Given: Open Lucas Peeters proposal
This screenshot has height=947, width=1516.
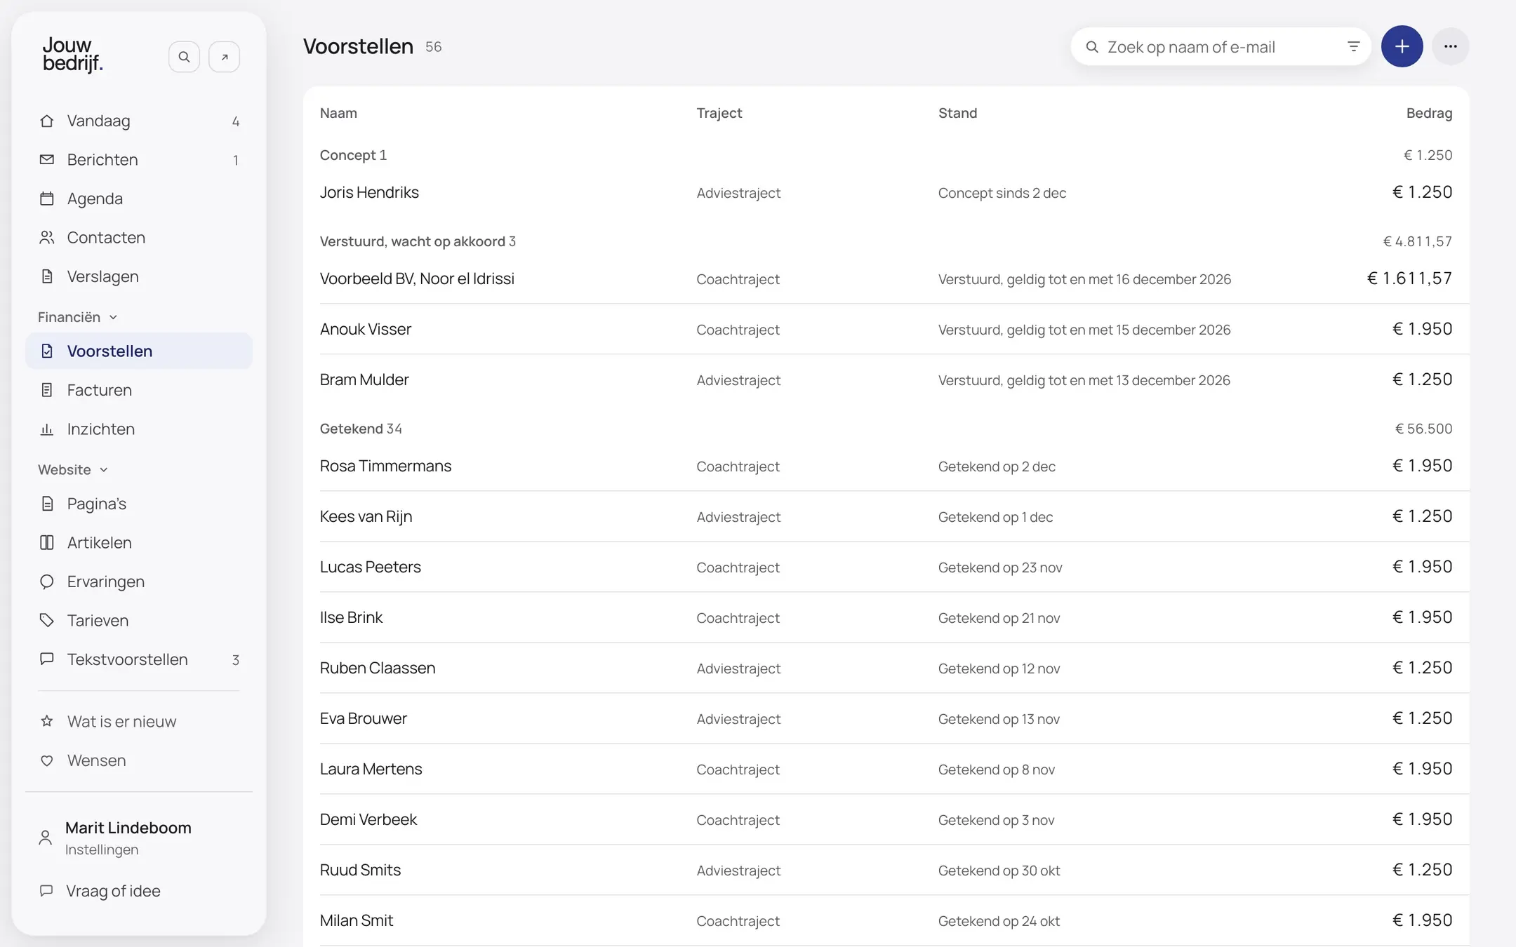Looking at the screenshot, I should coord(886,567).
